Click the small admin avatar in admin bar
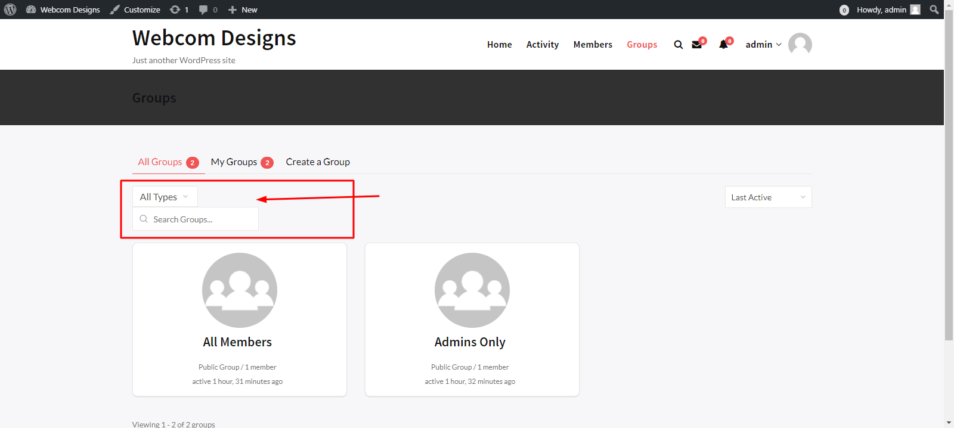Image resolution: width=954 pixels, height=428 pixels. tap(915, 10)
